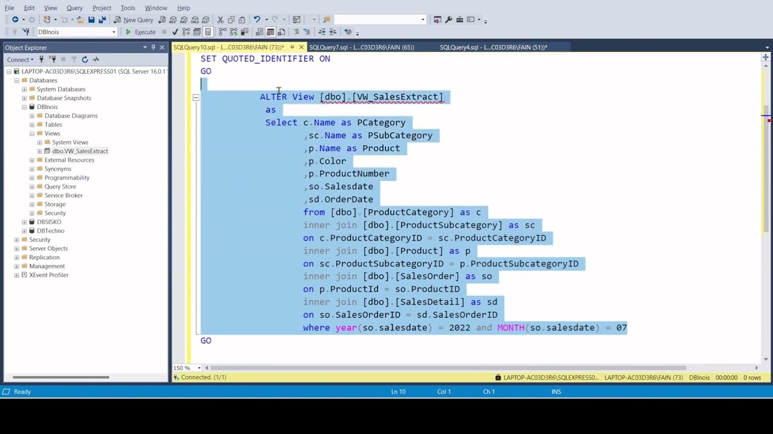This screenshot has width=773, height=434.
Task: Click the split editor handle above scrollbar
Action: tap(766, 57)
